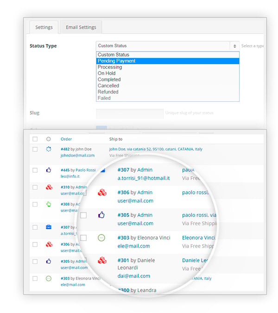Choose Refunded in the status type list
This screenshot has width=278, height=313.
pos(167,92)
